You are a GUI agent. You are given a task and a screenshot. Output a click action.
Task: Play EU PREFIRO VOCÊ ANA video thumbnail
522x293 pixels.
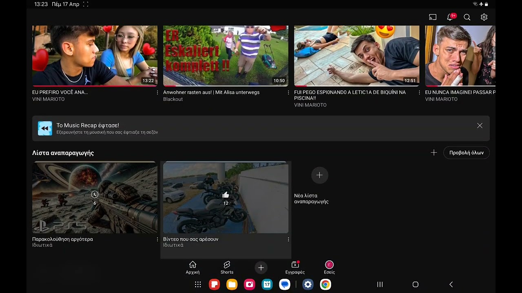pos(95,56)
